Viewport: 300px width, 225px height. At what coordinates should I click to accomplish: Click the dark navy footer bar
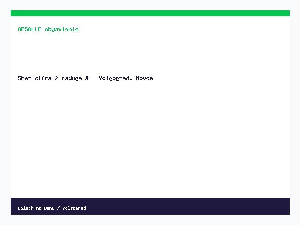(150, 206)
